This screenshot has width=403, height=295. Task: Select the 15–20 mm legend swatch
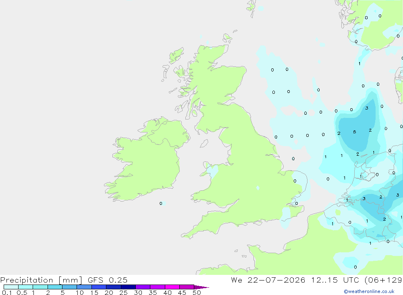click(99, 287)
